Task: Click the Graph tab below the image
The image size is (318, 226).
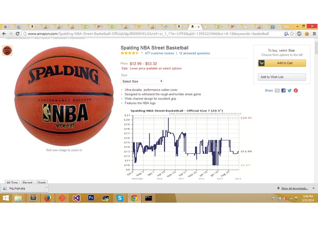Action: [41, 182]
